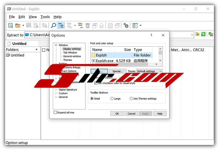Click the Open archive folder icon
The image size is (219, 150).
point(18,25)
